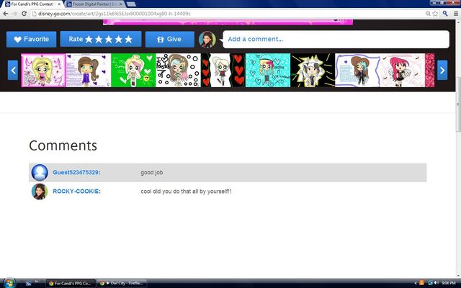The image size is (461, 288).
Task: Open the brown ponytail purple dress thumbnail
Action: (x=89, y=71)
